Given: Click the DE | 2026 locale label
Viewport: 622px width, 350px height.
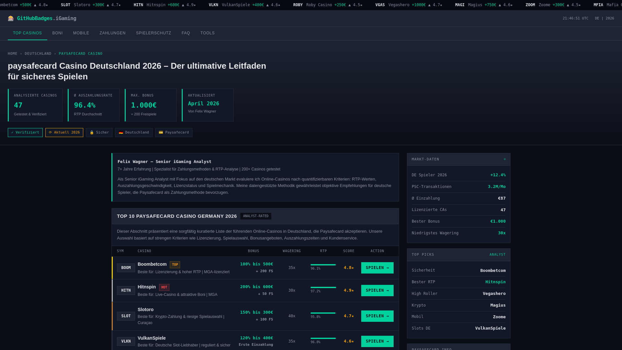Looking at the screenshot, I should pos(604,18).
